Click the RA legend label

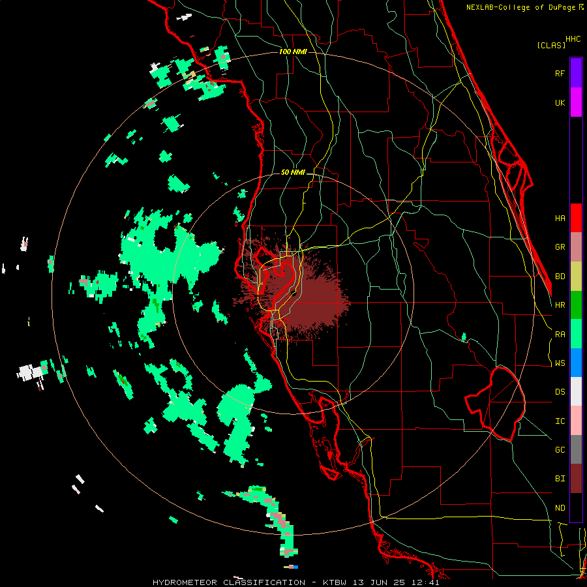tap(560, 335)
